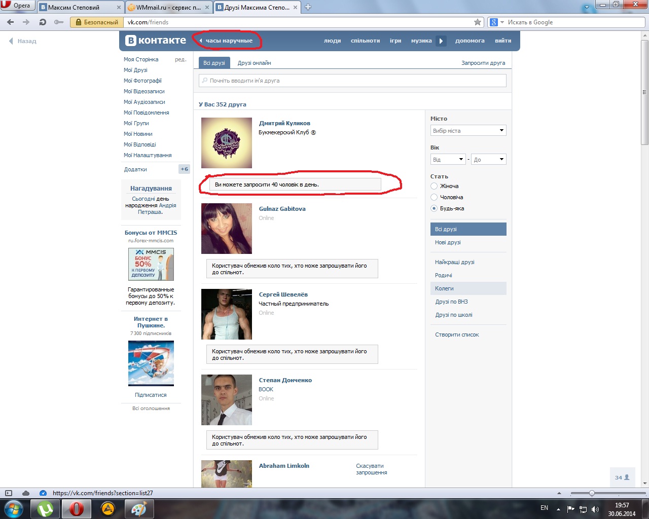Open музика in top navigation
The width and height of the screenshot is (649, 519).
click(x=421, y=41)
